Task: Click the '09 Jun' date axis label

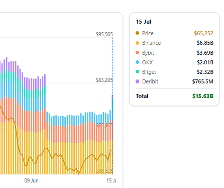Action: [31, 180]
